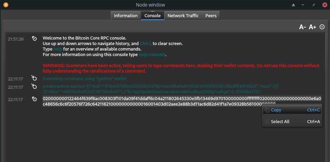Screen dimensions: 330x162
Task: Click the red scammers WARNING message
Action: (181, 68)
